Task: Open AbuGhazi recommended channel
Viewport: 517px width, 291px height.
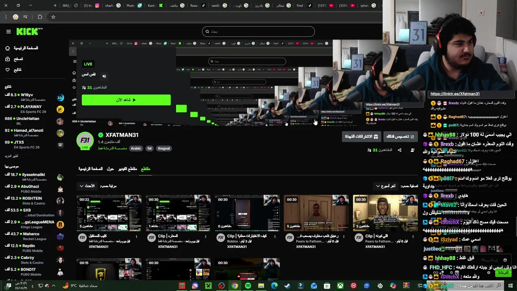Action: pos(34,189)
